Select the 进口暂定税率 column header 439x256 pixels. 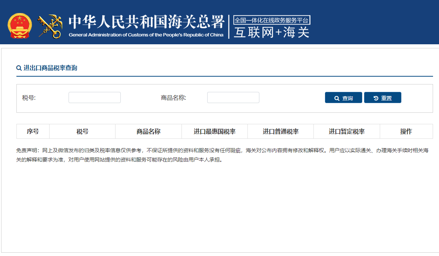point(346,131)
